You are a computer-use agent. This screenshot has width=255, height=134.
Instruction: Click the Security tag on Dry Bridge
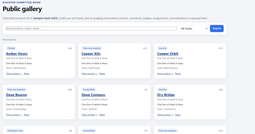tap(163, 89)
